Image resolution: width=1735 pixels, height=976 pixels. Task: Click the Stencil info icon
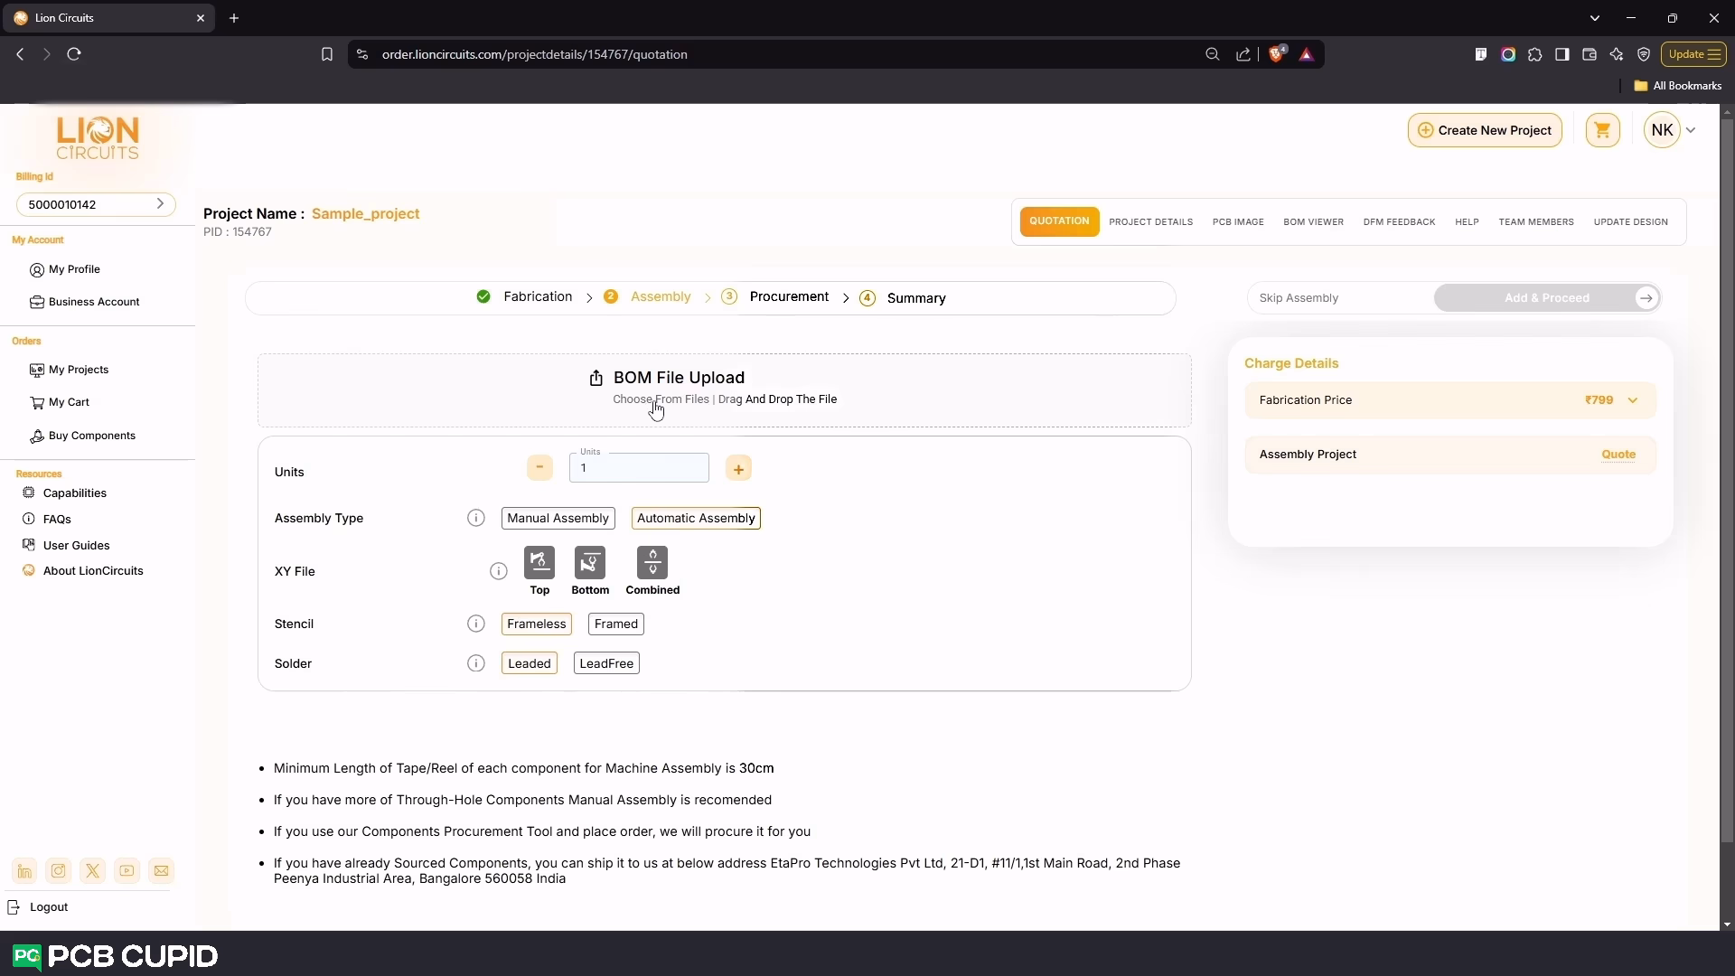pyautogui.click(x=476, y=624)
